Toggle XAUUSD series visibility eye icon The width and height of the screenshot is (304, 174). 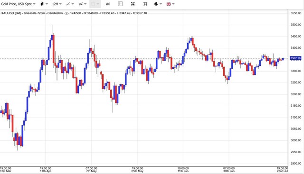[66, 13]
